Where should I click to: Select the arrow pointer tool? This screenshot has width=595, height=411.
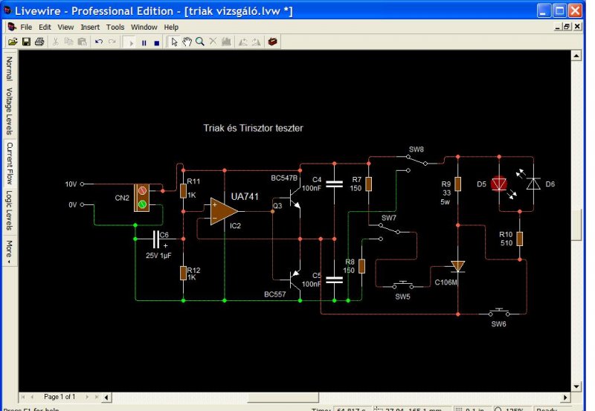click(174, 42)
